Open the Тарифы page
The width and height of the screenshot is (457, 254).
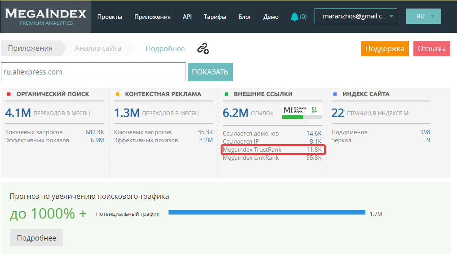click(215, 17)
